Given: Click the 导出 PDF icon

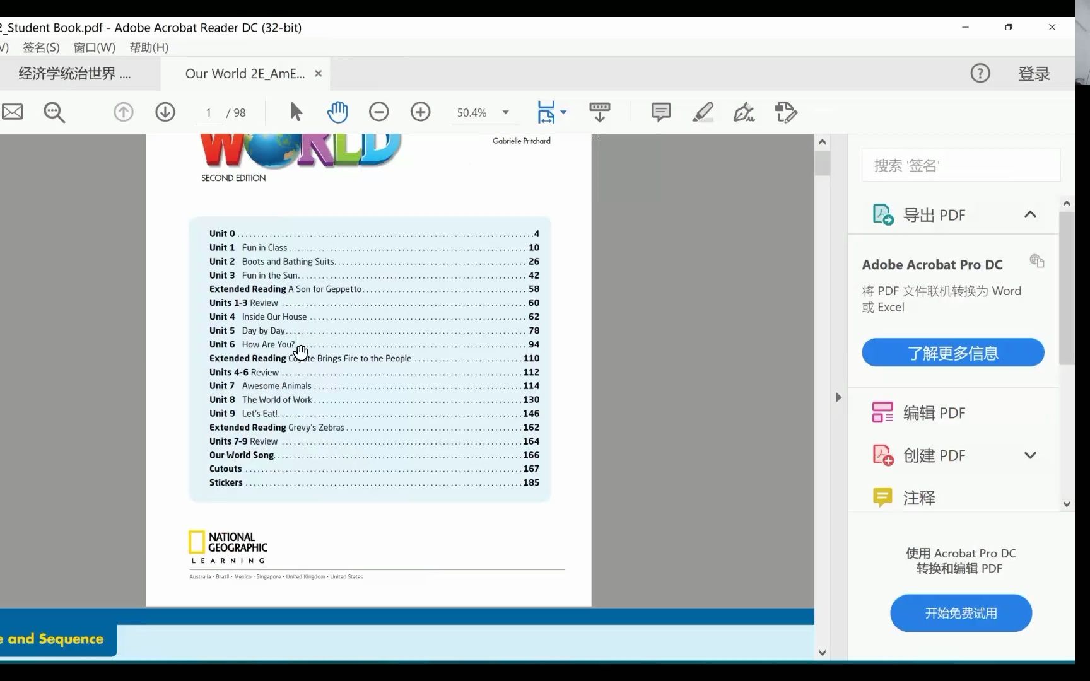Looking at the screenshot, I should click(x=883, y=215).
